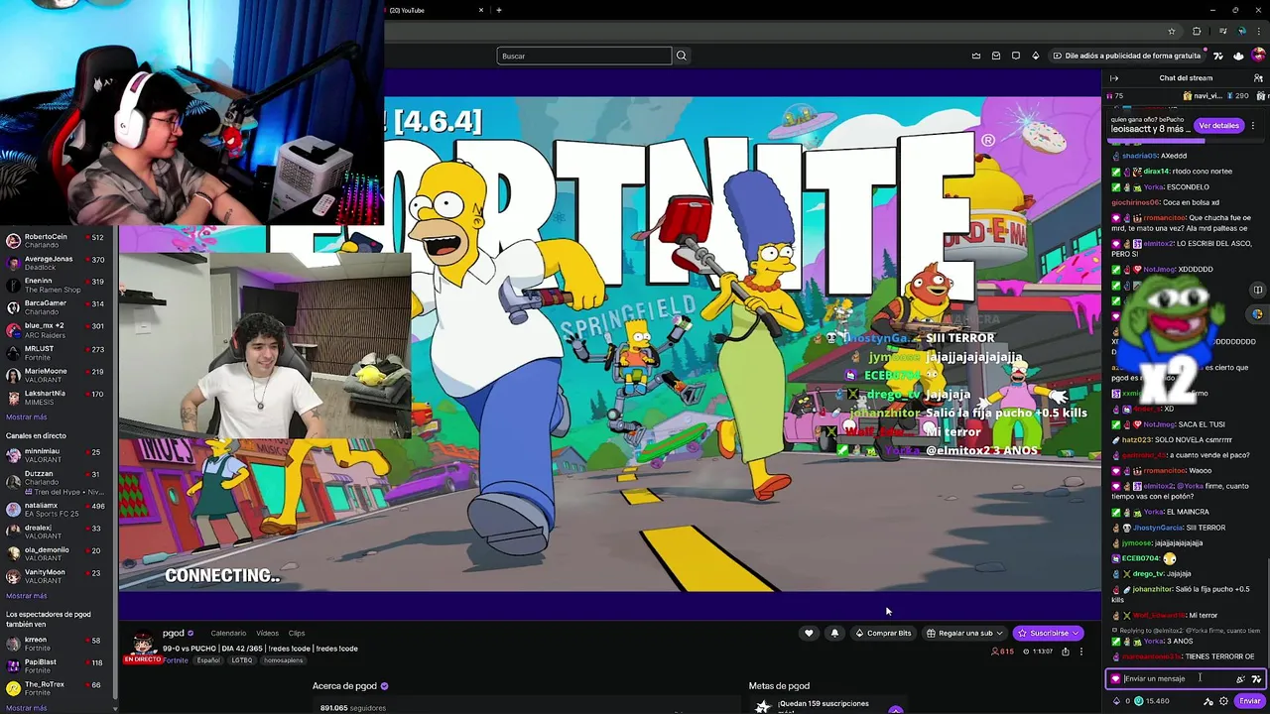
Task: Open the Prime loot crown icon
Action: tap(976, 56)
